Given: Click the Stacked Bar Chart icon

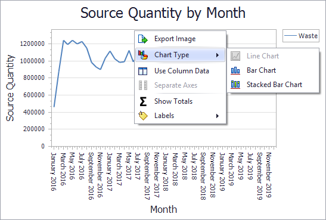Looking at the screenshot, I should (235, 85).
